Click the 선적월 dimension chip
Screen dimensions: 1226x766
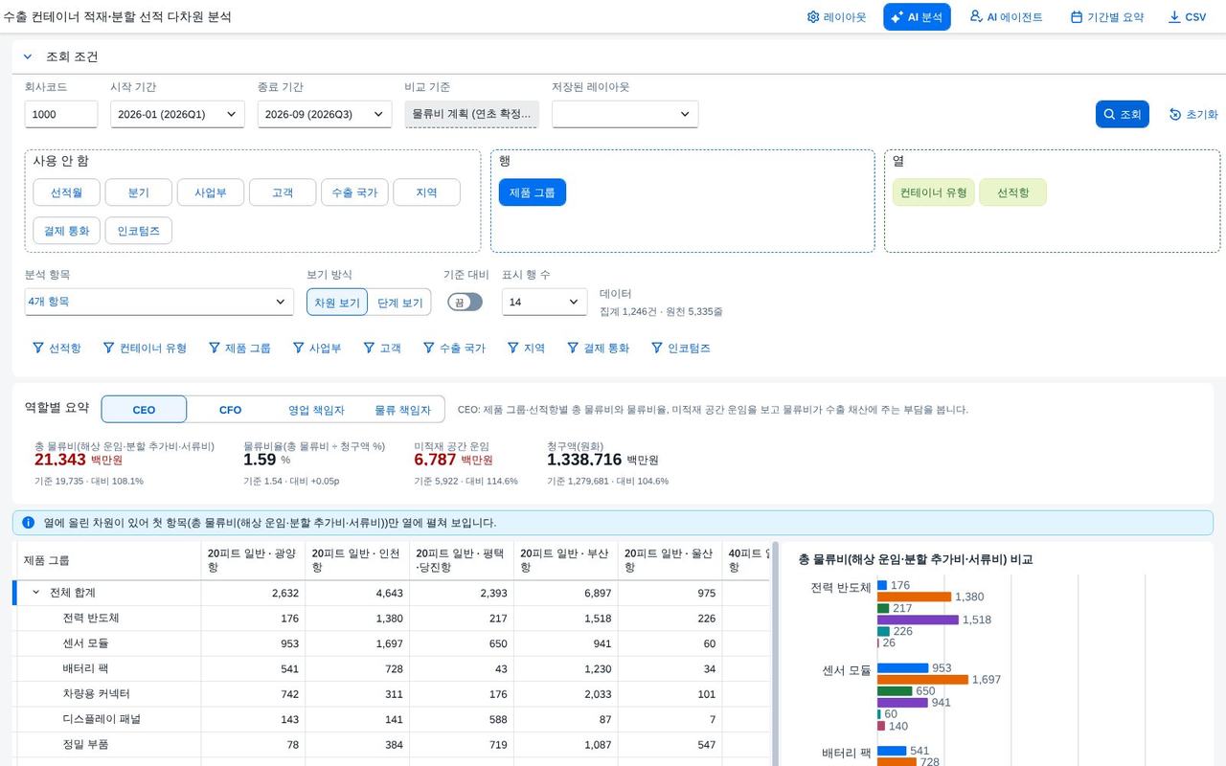tap(66, 192)
